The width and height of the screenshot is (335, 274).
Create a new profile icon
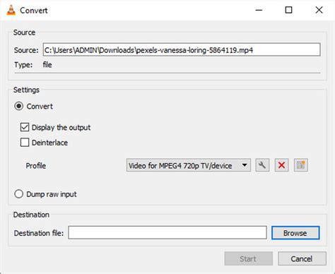pyautogui.click(x=301, y=165)
